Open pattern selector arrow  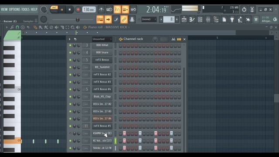(161, 19)
